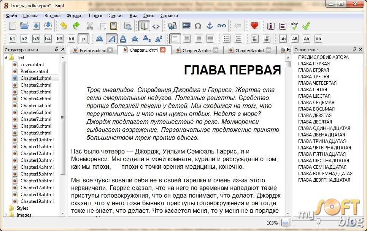
Task: Apply Heading 2 with the h2 button
Action: (24, 39)
